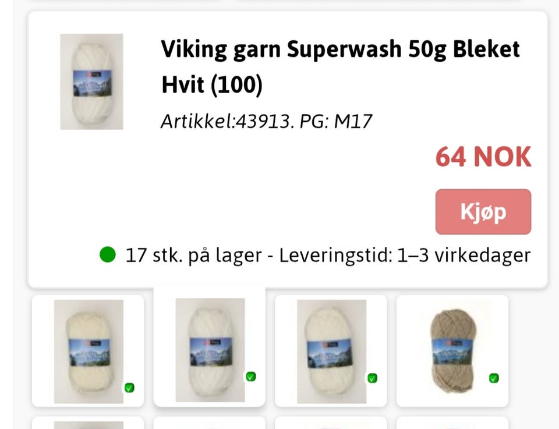This screenshot has width=559, height=429.
Task: Click the green in-stock status dot
Action: pos(108,254)
